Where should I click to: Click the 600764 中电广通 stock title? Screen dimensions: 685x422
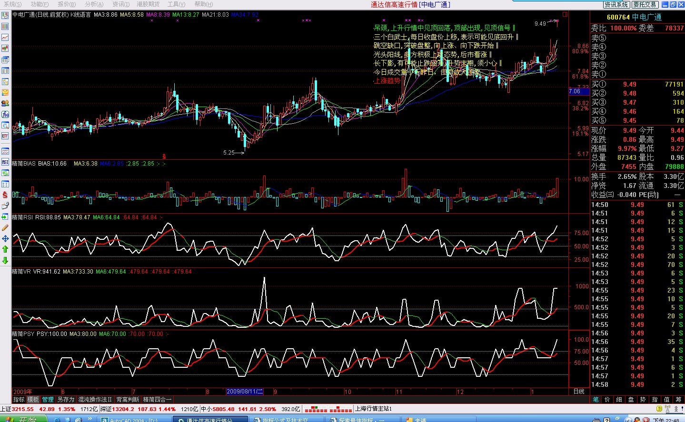[634, 17]
